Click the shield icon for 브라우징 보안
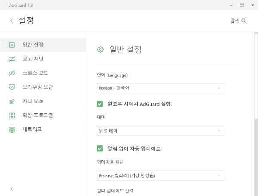The width and height of the screenshot is (258, 196). pos(12,87)
